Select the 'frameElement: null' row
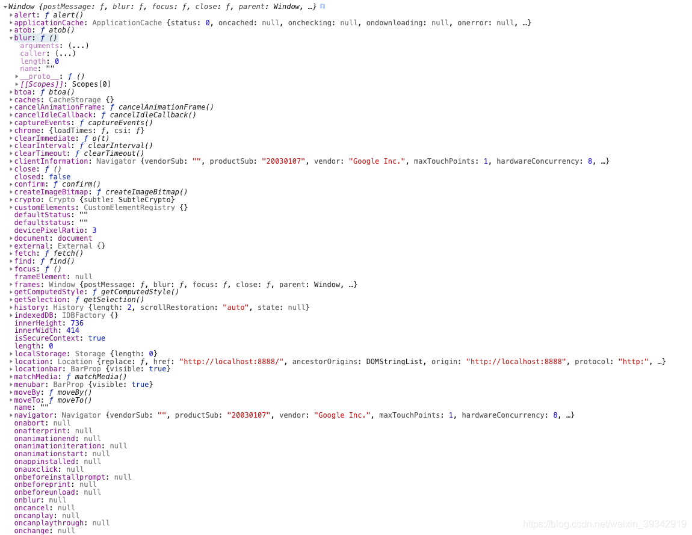 54,277
